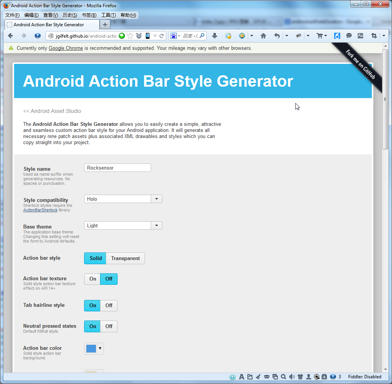Click the chat bubble toolbar icon
Viewport: 392px width, 384px height.
[x=349, y=36]
